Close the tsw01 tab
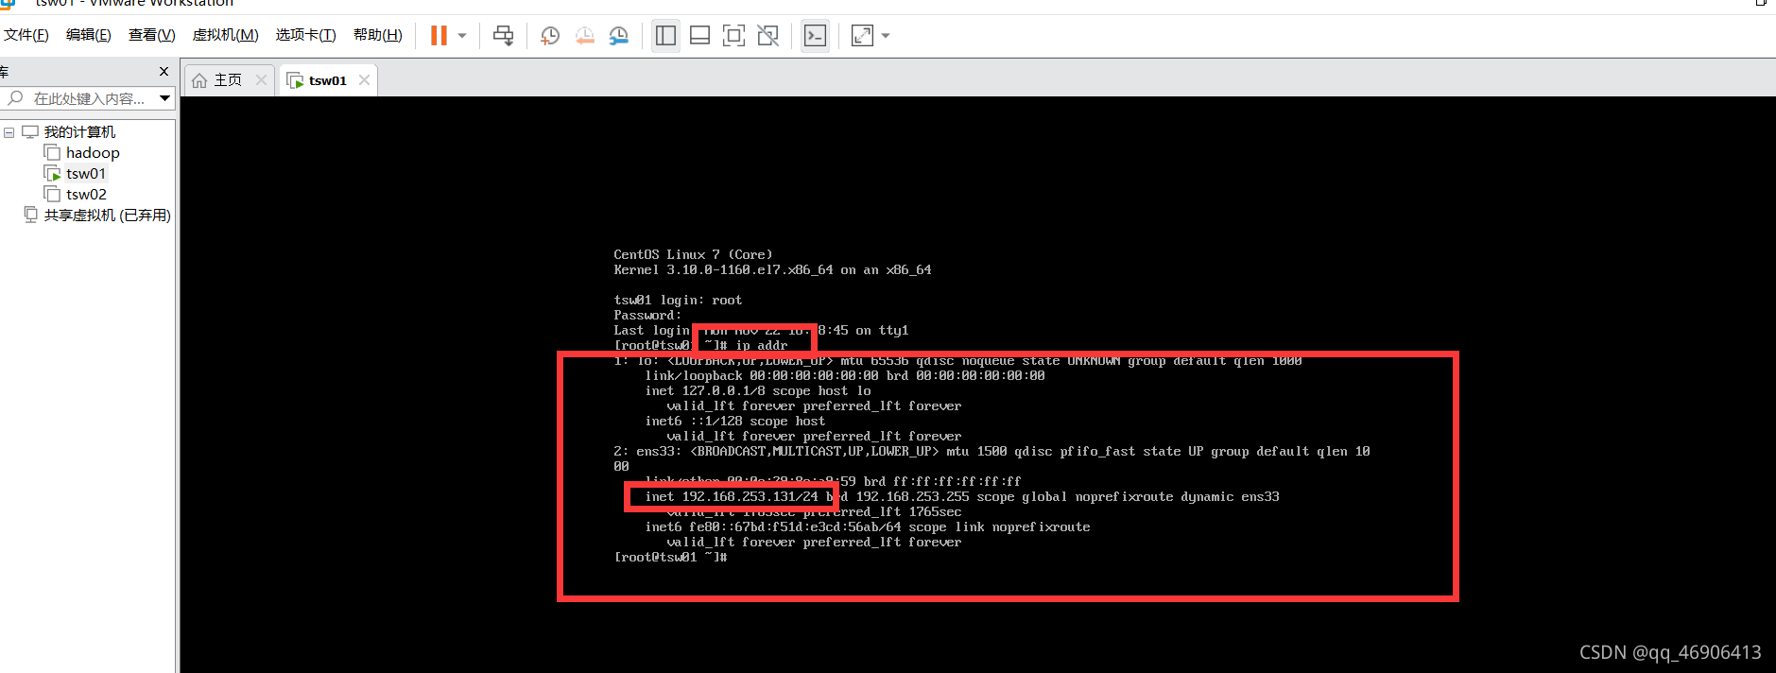 (364, 80)
